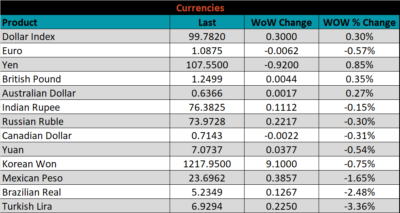Viewport: 400px width, 213px height.
Task: Select the Mexican Peso row label
Action: coord(32,178)
